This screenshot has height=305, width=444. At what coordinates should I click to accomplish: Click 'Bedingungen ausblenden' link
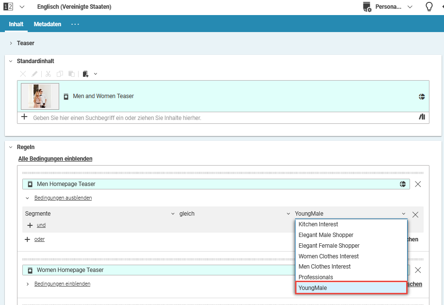tap(63, 198)
